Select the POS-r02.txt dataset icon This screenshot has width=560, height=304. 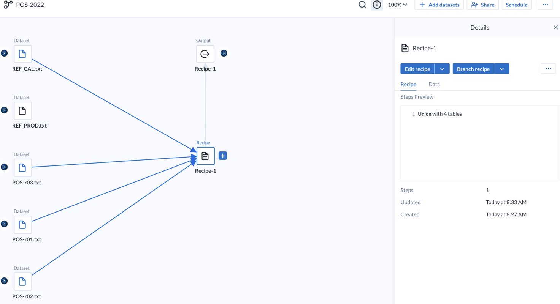pos(22,282)
